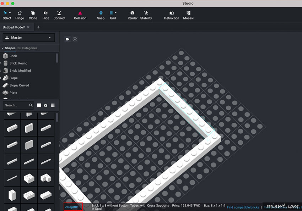The image size is (302, 211).
Task: Switch to the Shapes tab
Action: click(x=10, y=48)
